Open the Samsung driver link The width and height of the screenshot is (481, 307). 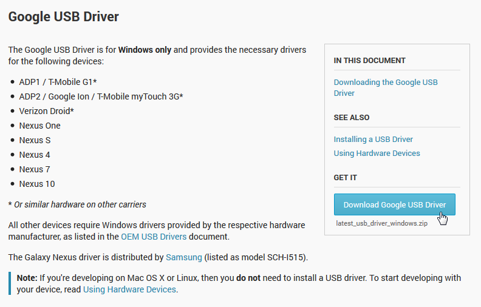tap(185, 257)
